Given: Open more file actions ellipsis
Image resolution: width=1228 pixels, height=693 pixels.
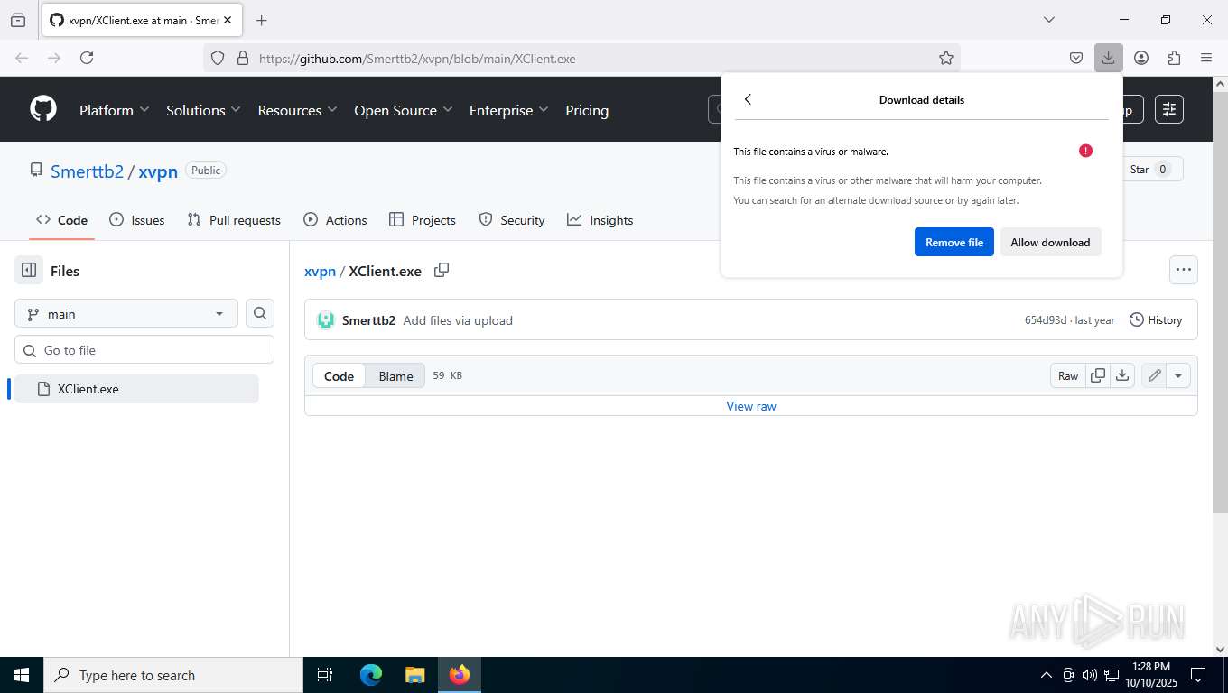Looking at the screenshot, I should 1184,269.
